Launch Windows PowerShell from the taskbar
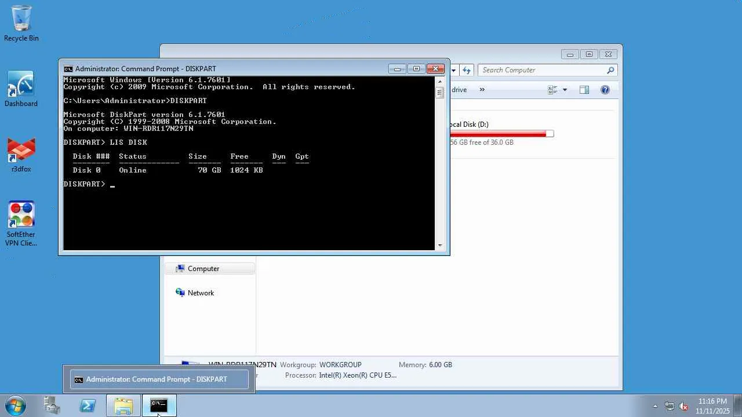The image size is (742, 417). click(x=88, y=405)
